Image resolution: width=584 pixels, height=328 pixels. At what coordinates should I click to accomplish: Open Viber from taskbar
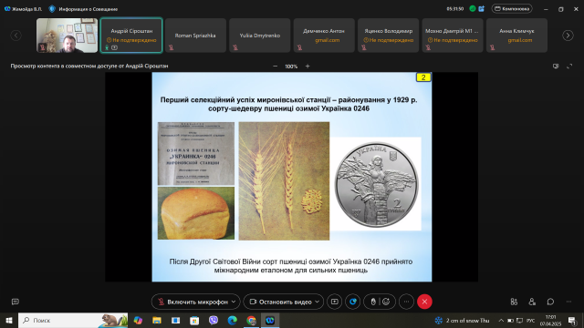point(214,320)
